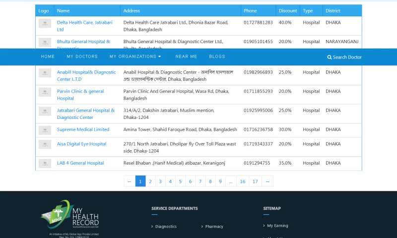Go to next page arrow in pagination

click(x=267, y=181)
